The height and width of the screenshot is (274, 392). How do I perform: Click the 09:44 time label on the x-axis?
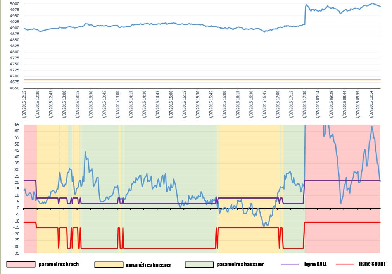[345, 104]
